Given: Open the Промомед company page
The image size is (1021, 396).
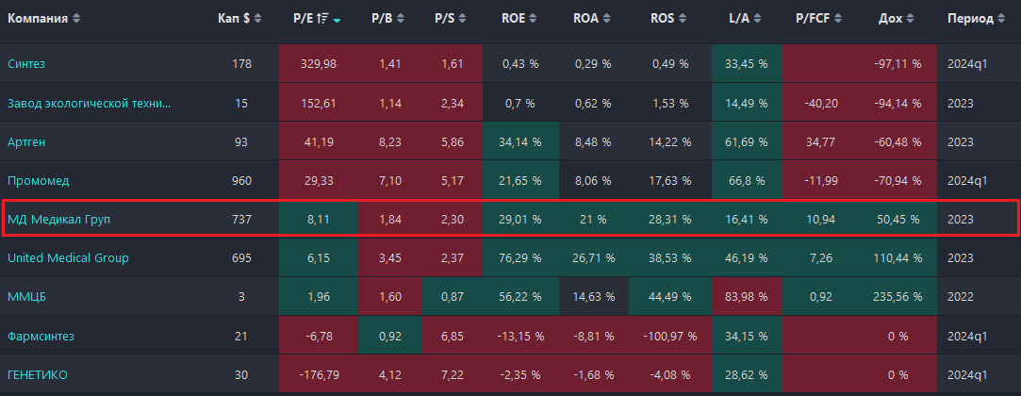Looking at the screenshot, I should 38,180.
